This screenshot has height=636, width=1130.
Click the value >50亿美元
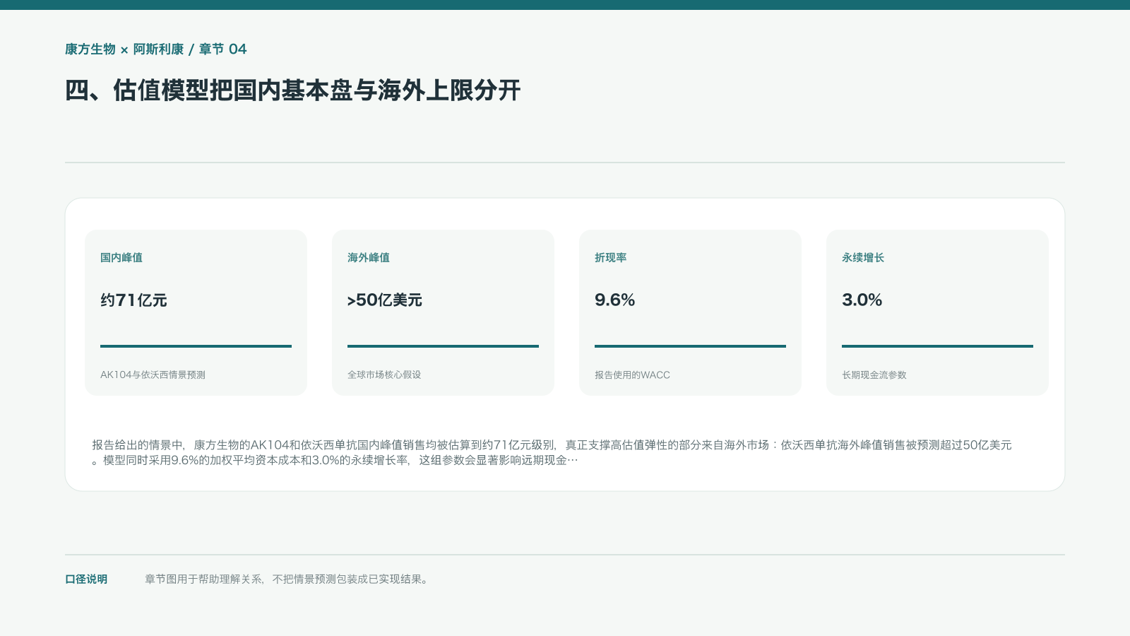[x=385, y=300]
